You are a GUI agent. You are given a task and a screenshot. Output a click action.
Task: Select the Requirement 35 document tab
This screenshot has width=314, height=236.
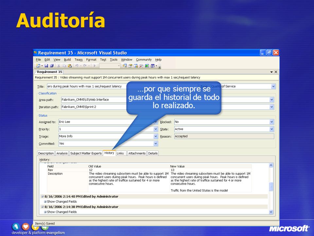[49, 72]
